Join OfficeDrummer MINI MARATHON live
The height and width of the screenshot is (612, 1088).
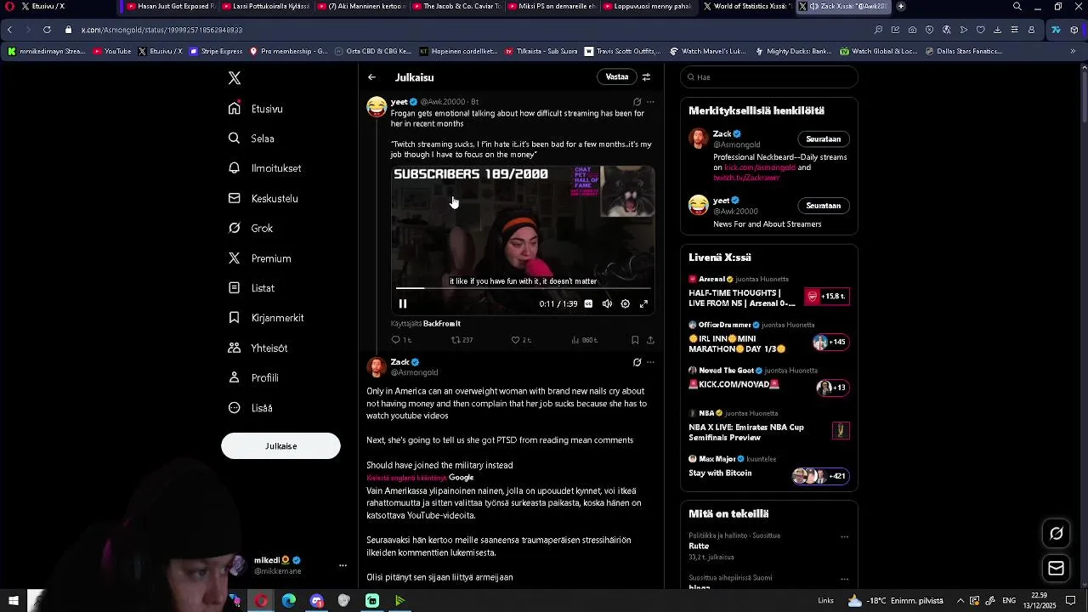point(768,337)
